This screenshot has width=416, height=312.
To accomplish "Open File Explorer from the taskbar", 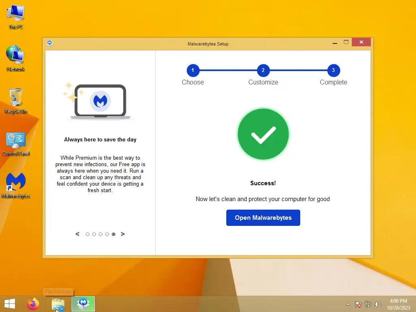I will 58,304.
